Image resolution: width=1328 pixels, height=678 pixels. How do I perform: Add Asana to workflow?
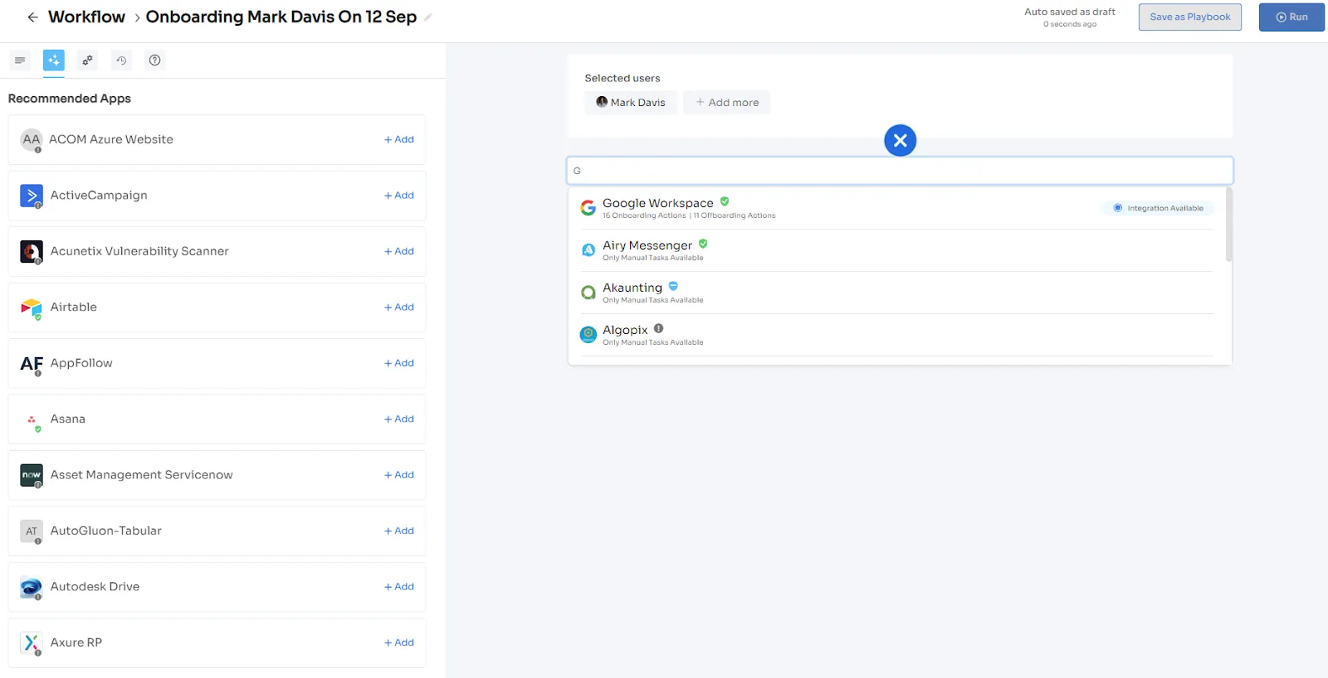point(399,419)
